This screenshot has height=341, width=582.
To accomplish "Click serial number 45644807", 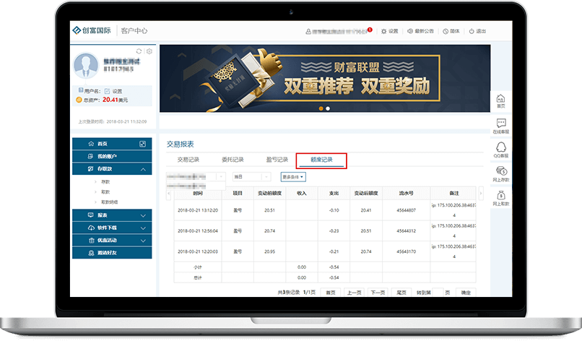I will coord(406,210).
